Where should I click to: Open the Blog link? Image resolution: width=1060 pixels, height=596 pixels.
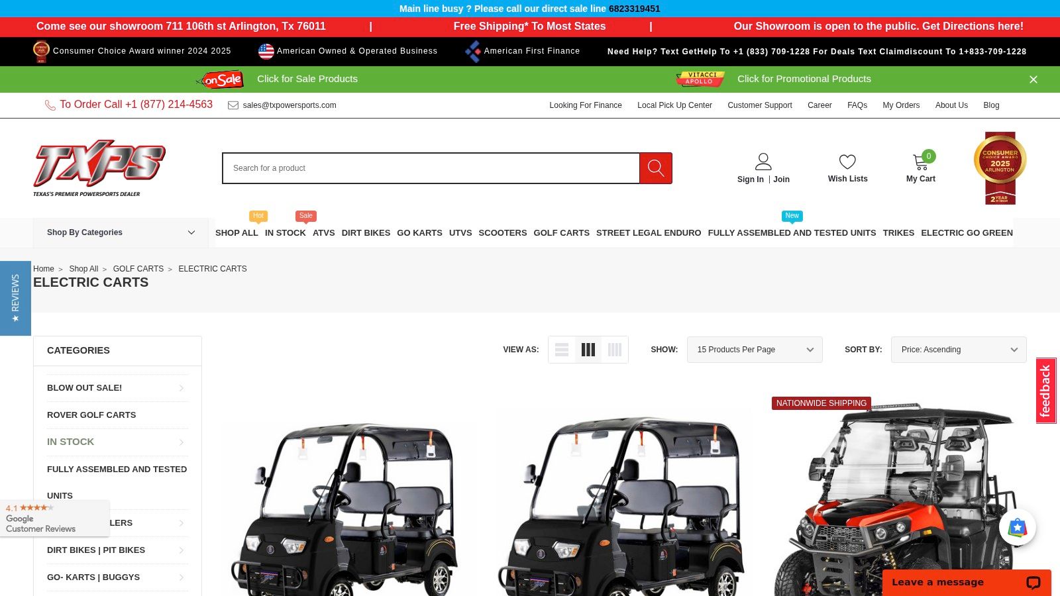pos(991,105)
